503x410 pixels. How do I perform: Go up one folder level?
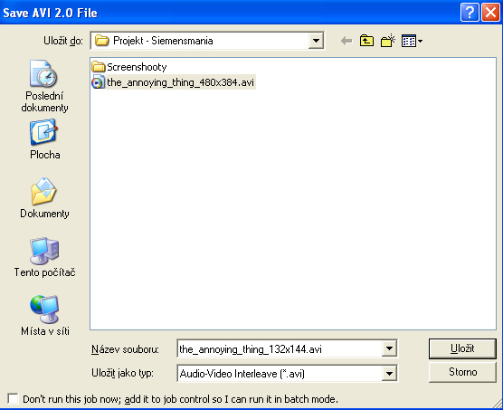point(366,41)
